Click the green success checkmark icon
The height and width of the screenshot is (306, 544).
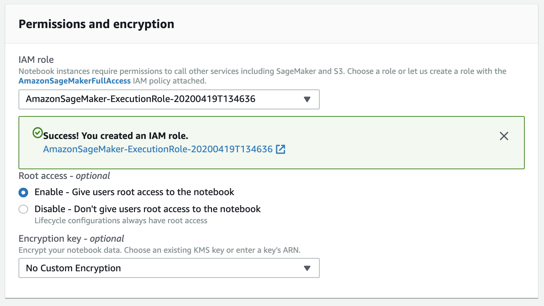tap(37, 133)
